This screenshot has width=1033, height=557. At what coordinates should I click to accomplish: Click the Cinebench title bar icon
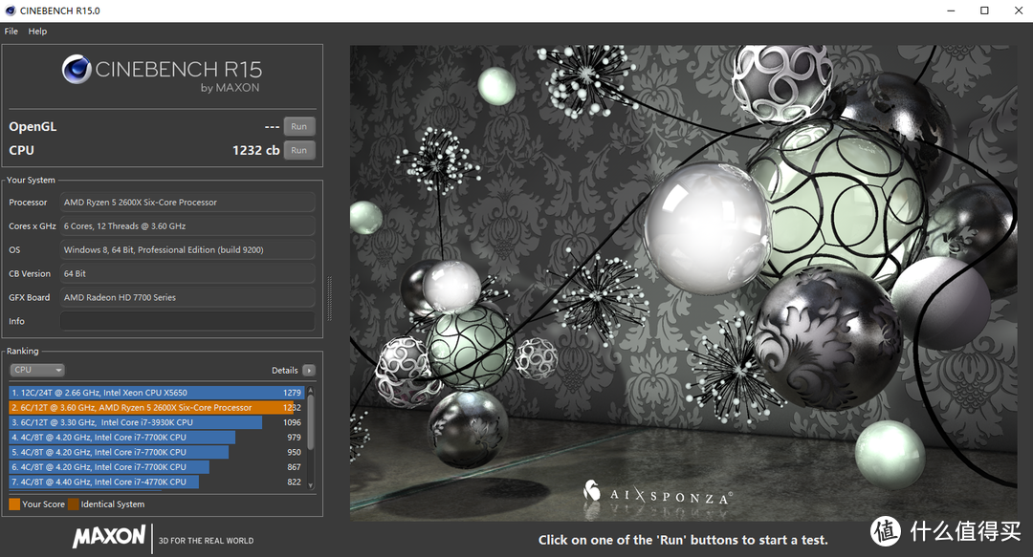[10, 11]
